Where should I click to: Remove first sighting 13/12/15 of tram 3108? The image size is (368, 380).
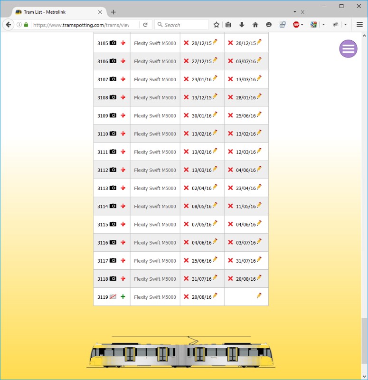coord(186,97)
